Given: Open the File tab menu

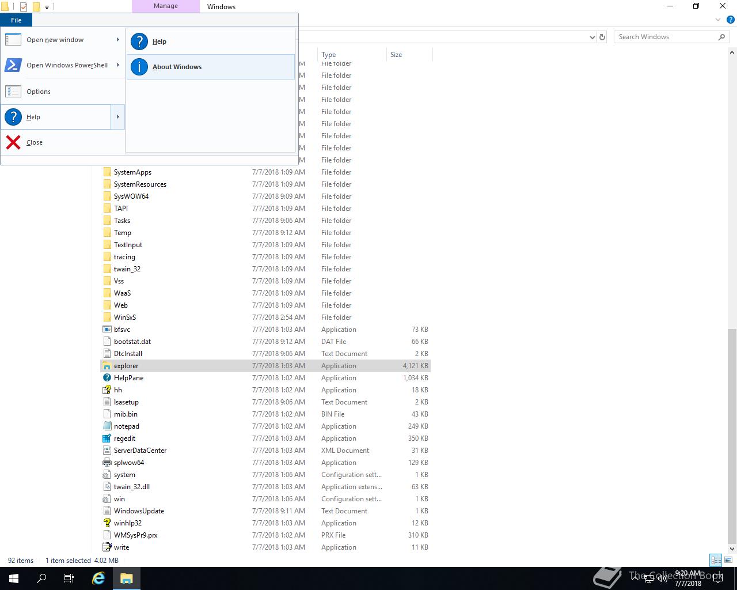Looking at the screenshot, I should pos(16,20).
